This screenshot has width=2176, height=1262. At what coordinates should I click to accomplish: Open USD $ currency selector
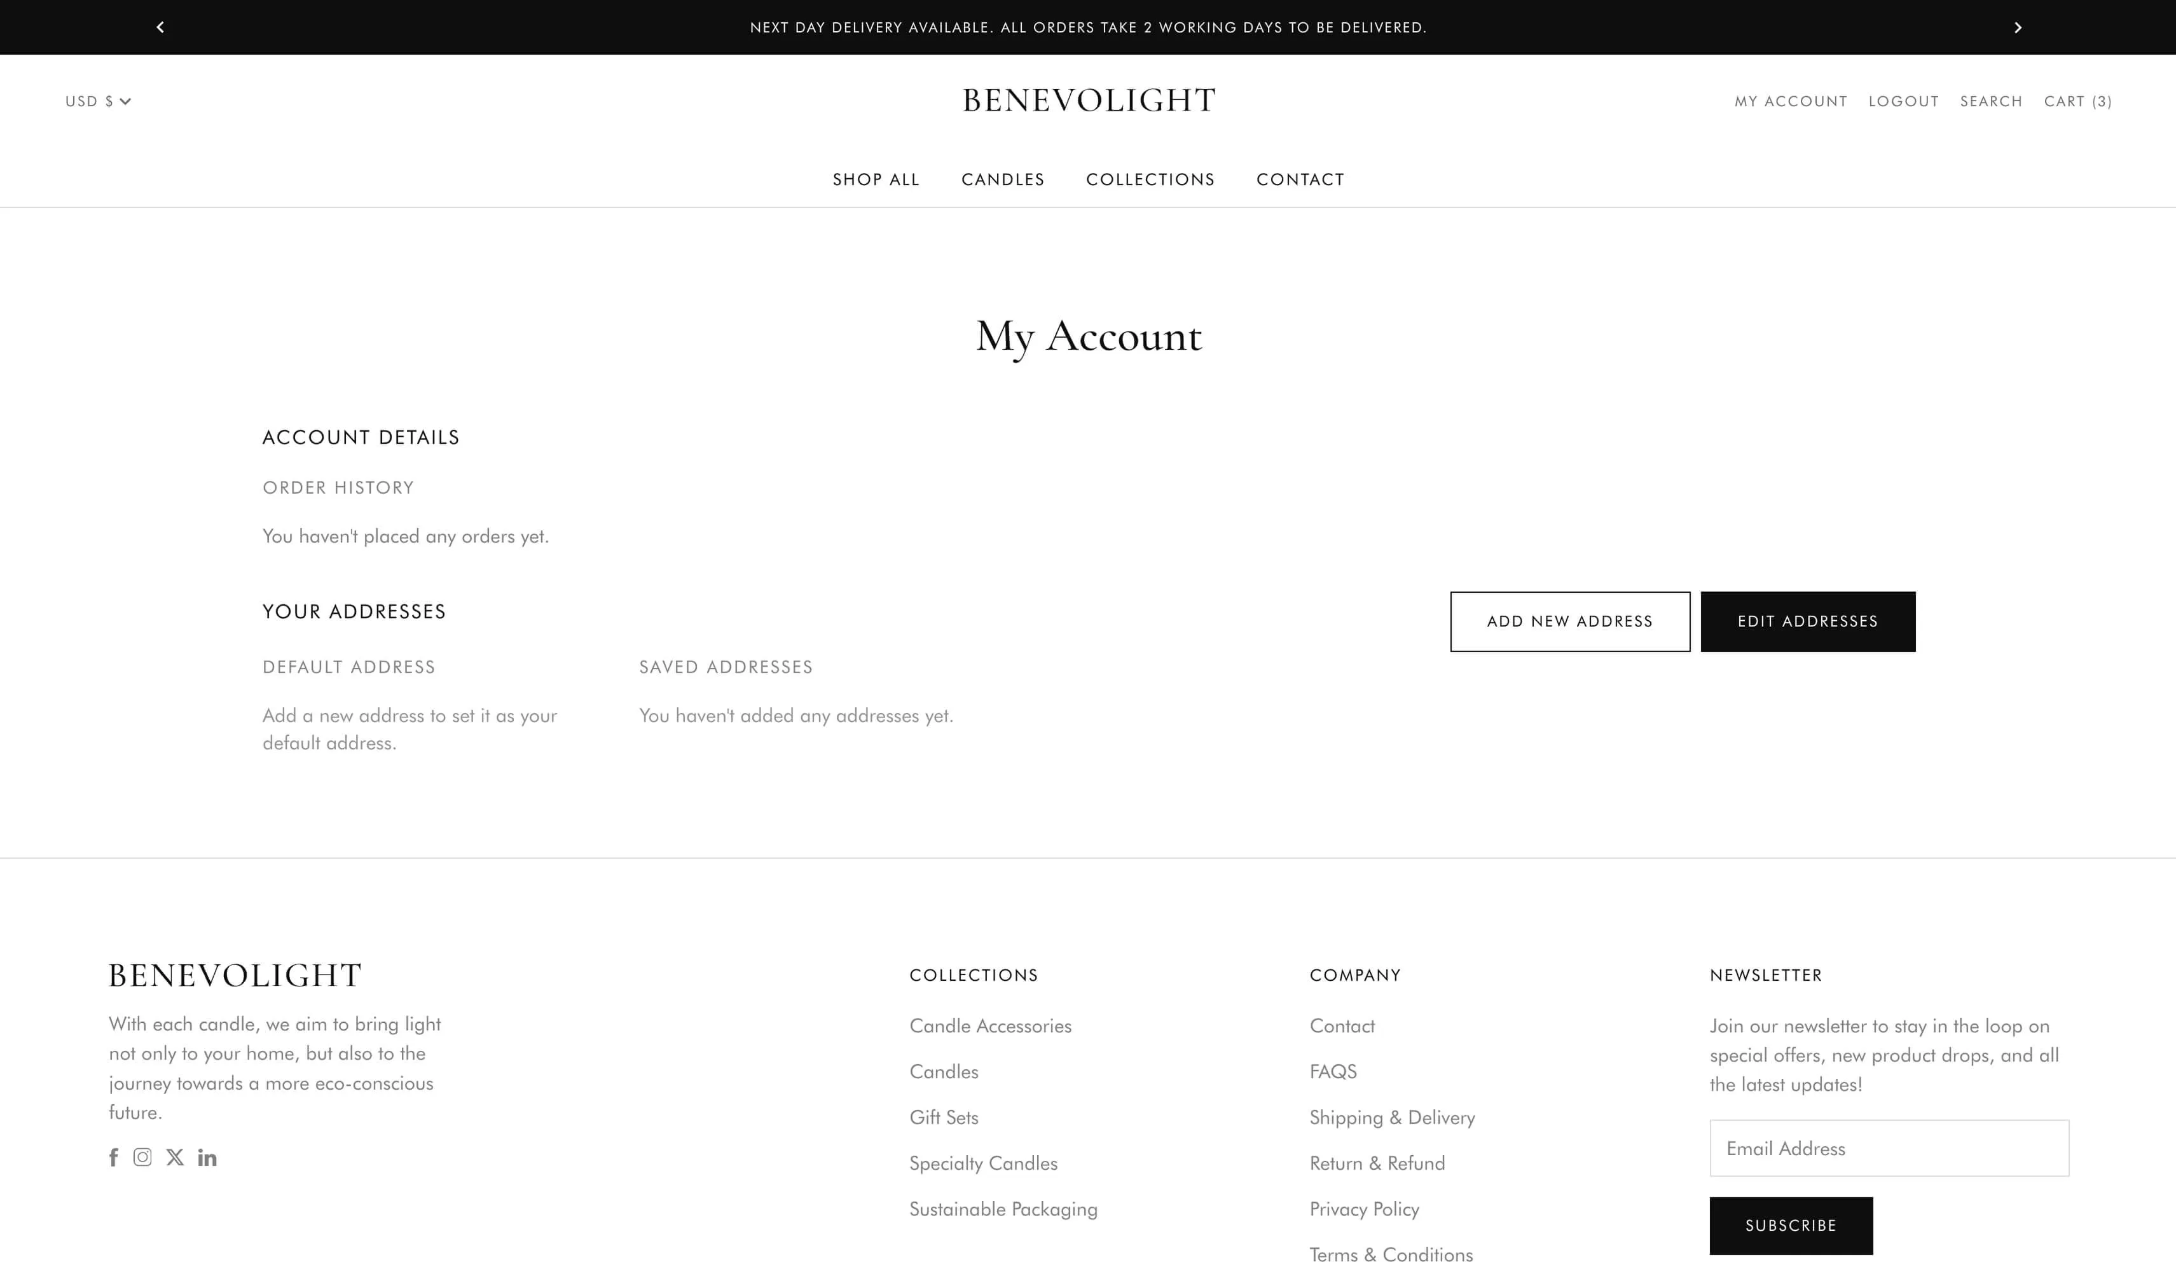coord(99,101)
